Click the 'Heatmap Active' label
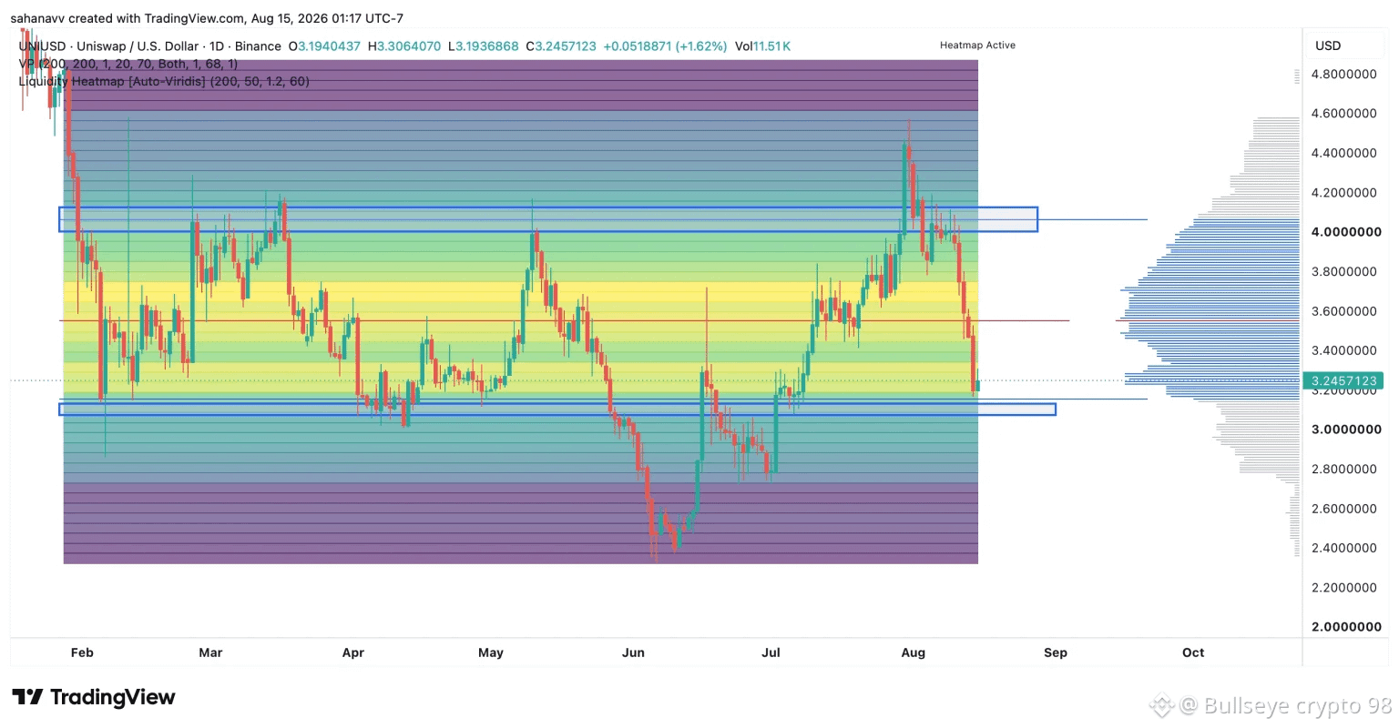This screenshot has height=728, width=1399. click(x=977, y=45)
